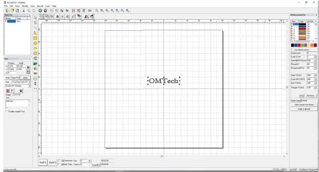Open the File menu
The height and width of the screenshot is (172, 319).
(x=6, y=6)
